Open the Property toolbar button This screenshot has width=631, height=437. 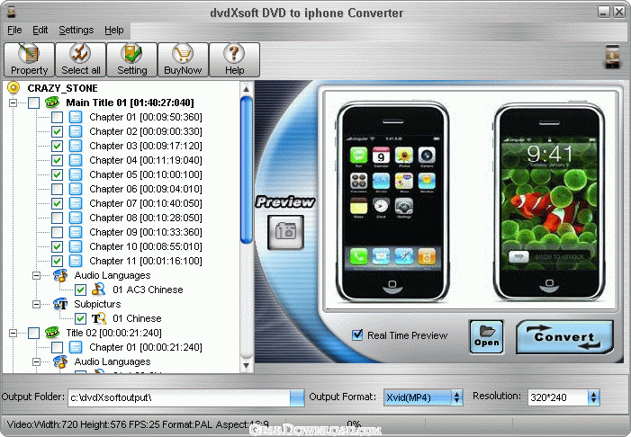(29, 59)
